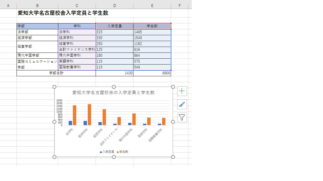Image resolution: width=323 pixels, height=181 pixels.
Task: Click the chart's top-middle sizing handle
Action: 114,87
